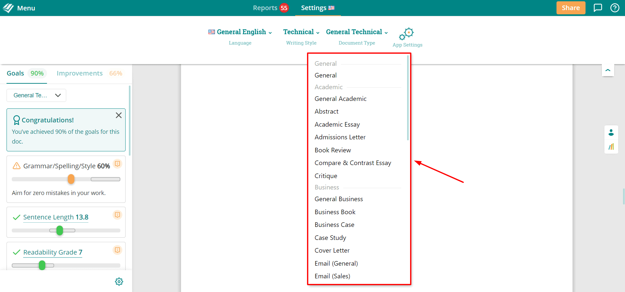Open the goals settings gear icon

[x=119, y=282]
